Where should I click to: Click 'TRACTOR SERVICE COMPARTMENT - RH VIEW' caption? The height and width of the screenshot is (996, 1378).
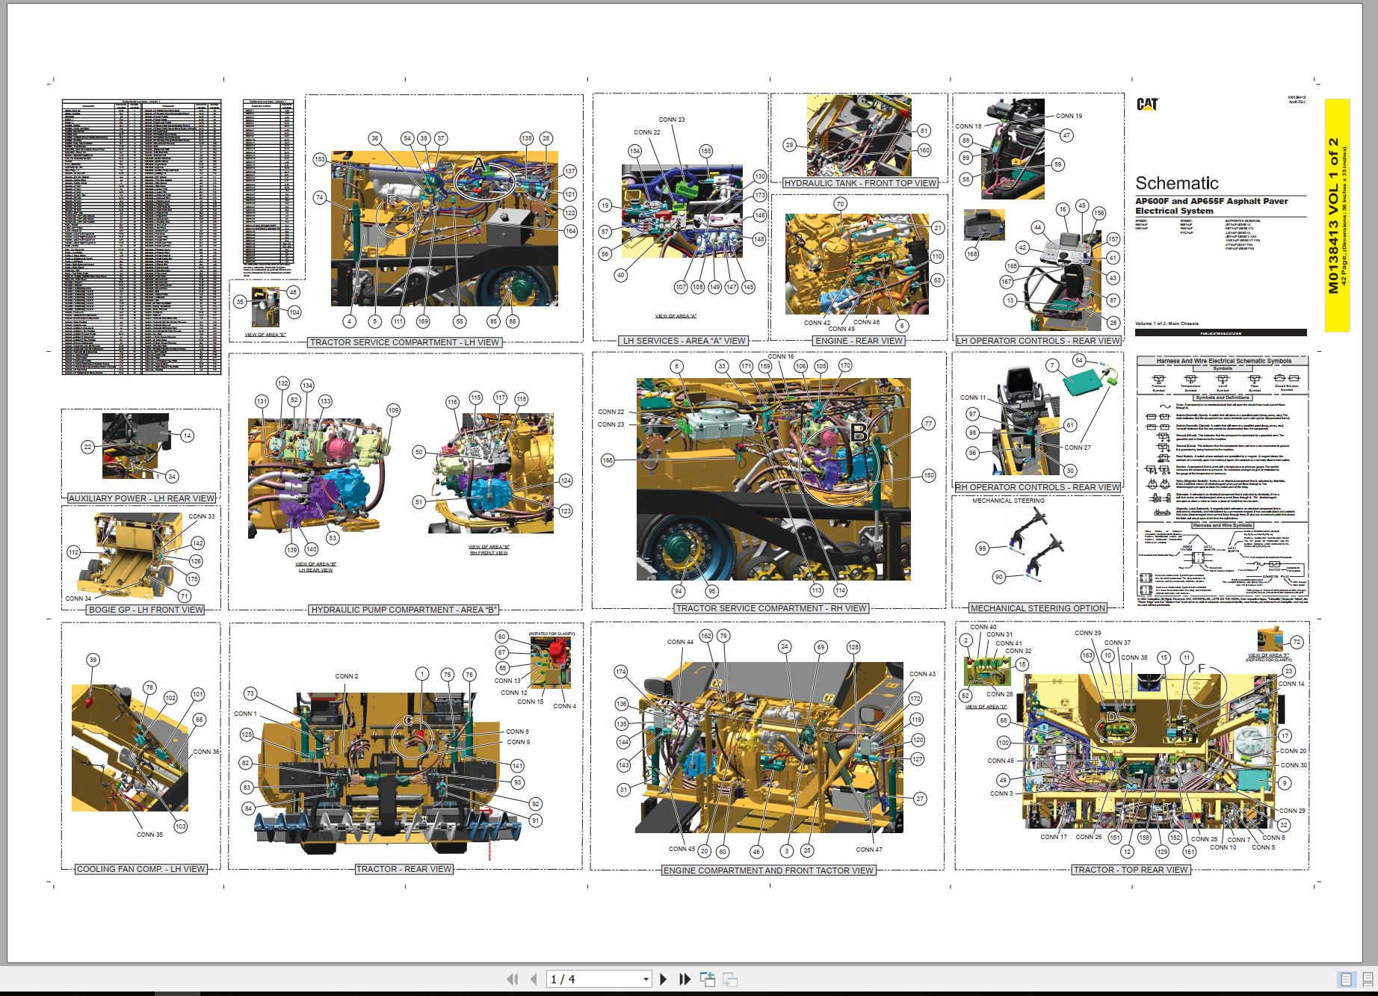pyautogui.click(x=771, y=608)
